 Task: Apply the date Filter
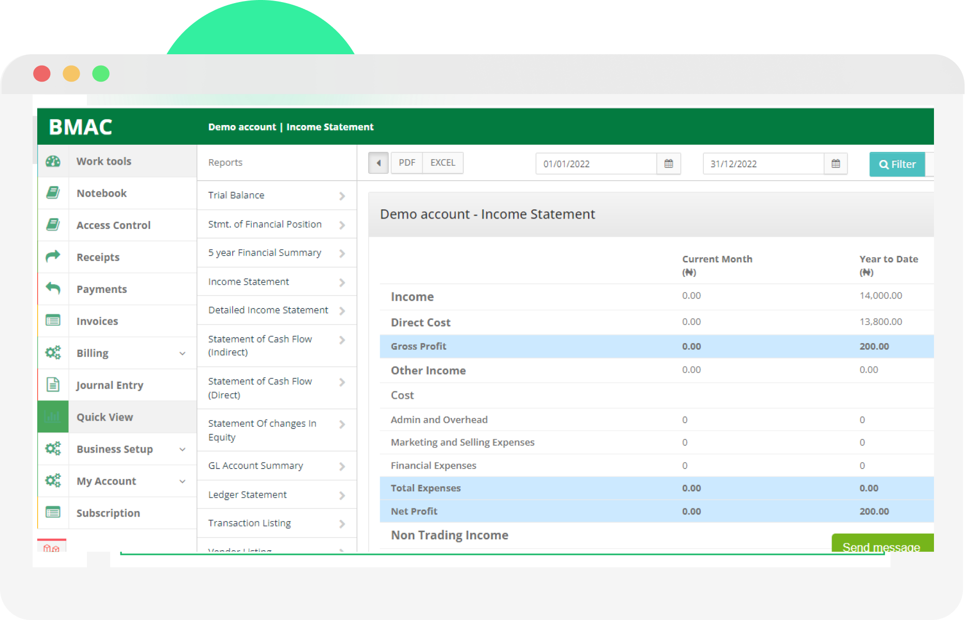point(897,164)
